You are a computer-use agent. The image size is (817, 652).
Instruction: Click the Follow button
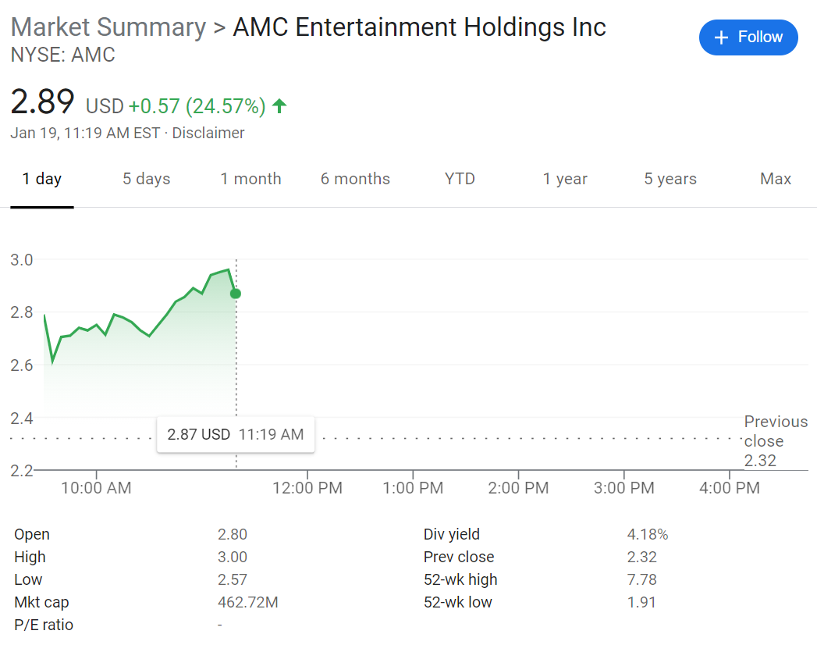click(748, 37)
